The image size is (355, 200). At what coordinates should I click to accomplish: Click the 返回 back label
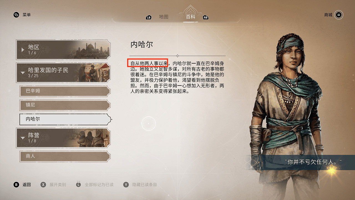click(x=27, y=185)
